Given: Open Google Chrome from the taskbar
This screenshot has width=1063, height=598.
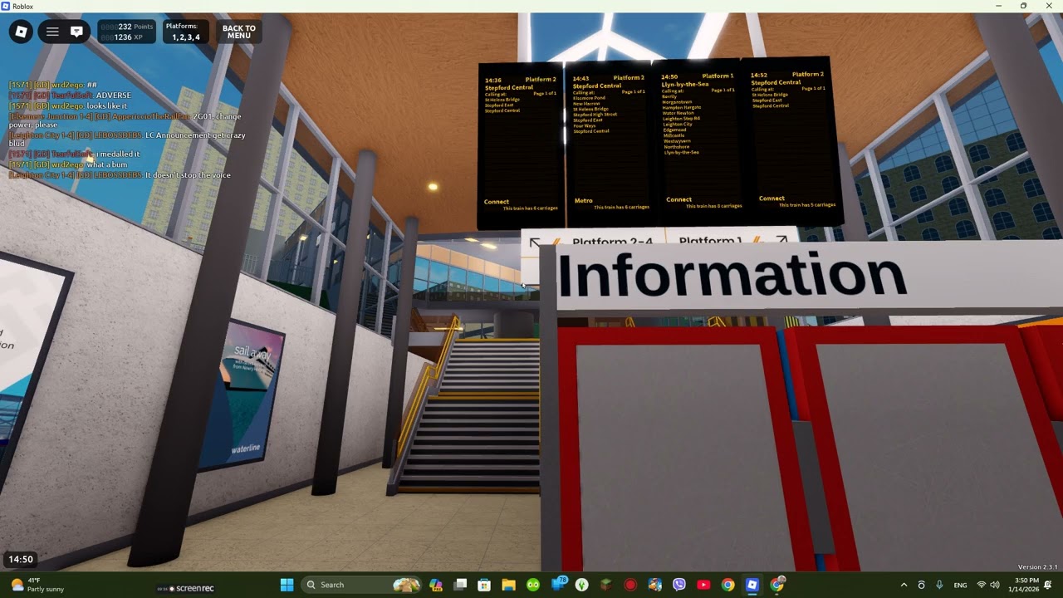Looking at the screenshot, I should 727,585.
